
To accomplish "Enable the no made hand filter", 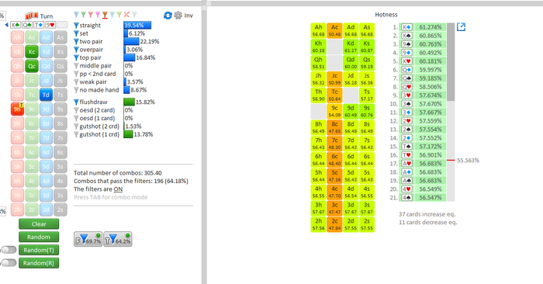I will pos(76,90).
